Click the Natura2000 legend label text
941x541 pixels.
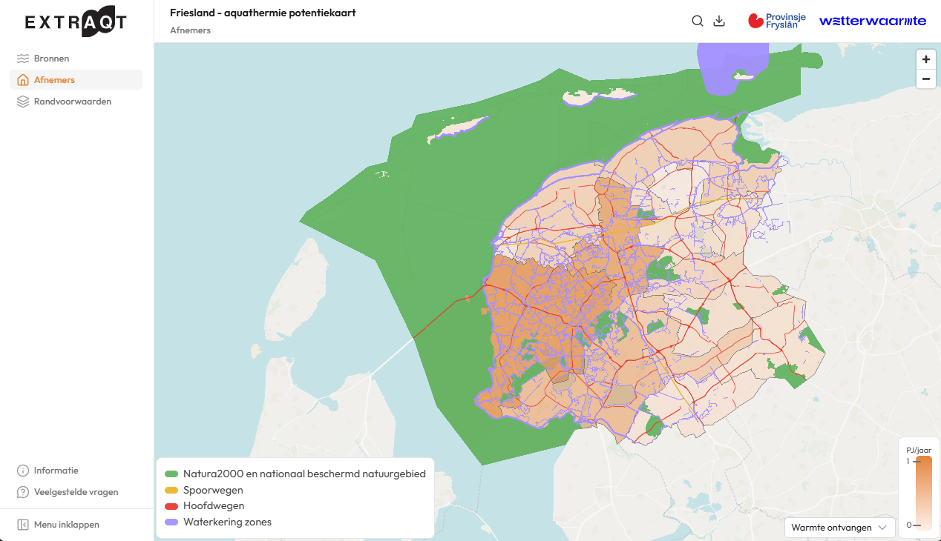(x=304, y=474)
